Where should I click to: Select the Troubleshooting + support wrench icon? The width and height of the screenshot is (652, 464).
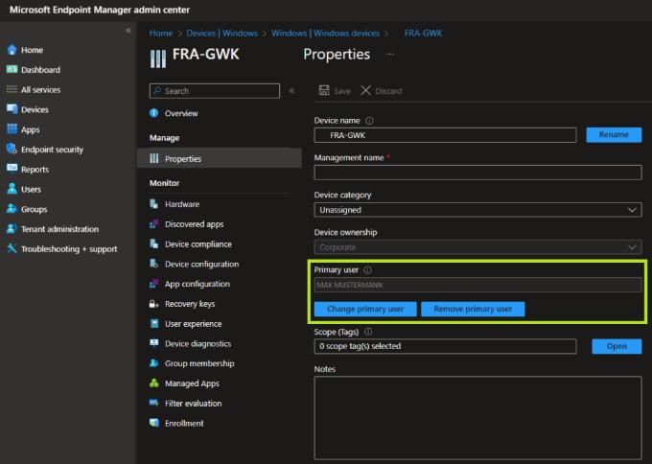[x=12, y=249]
